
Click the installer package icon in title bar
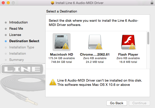[53, 3]
